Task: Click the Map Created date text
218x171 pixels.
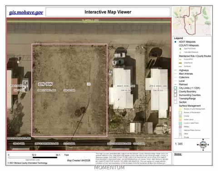Action: click(x=79, y=161)
